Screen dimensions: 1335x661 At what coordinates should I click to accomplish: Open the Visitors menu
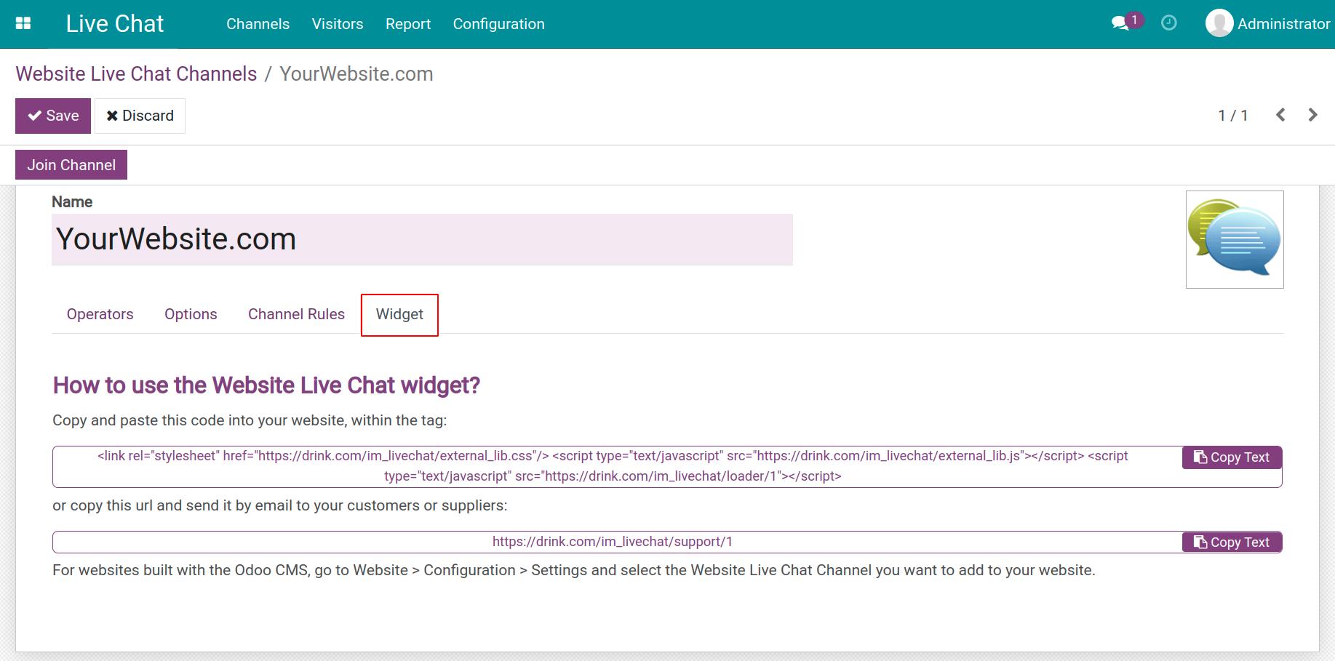[337, 24]
